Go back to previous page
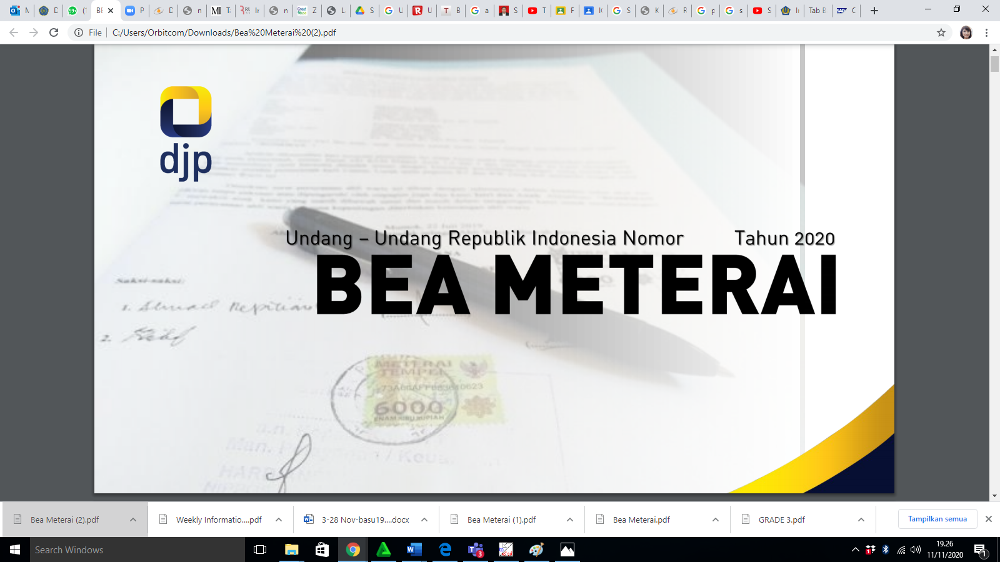 point(14,32)
